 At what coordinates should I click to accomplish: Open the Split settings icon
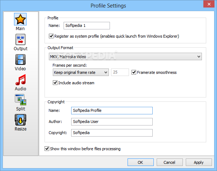pos(20,100)
